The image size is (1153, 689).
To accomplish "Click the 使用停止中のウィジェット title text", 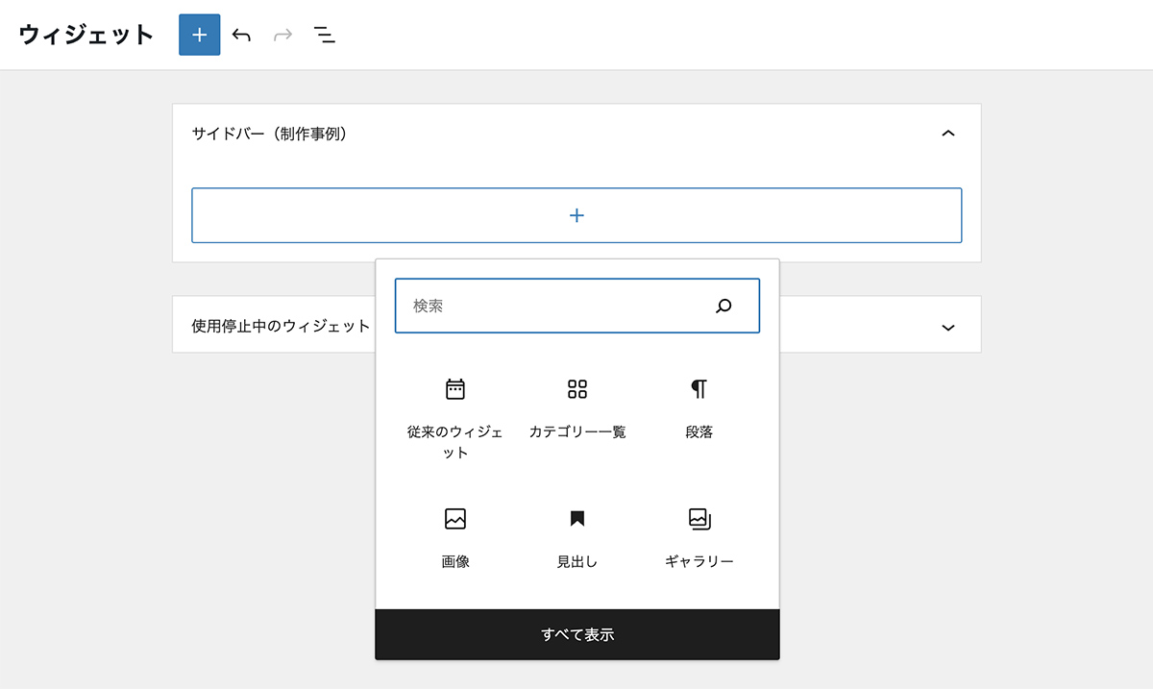I will tap(281, 326).
